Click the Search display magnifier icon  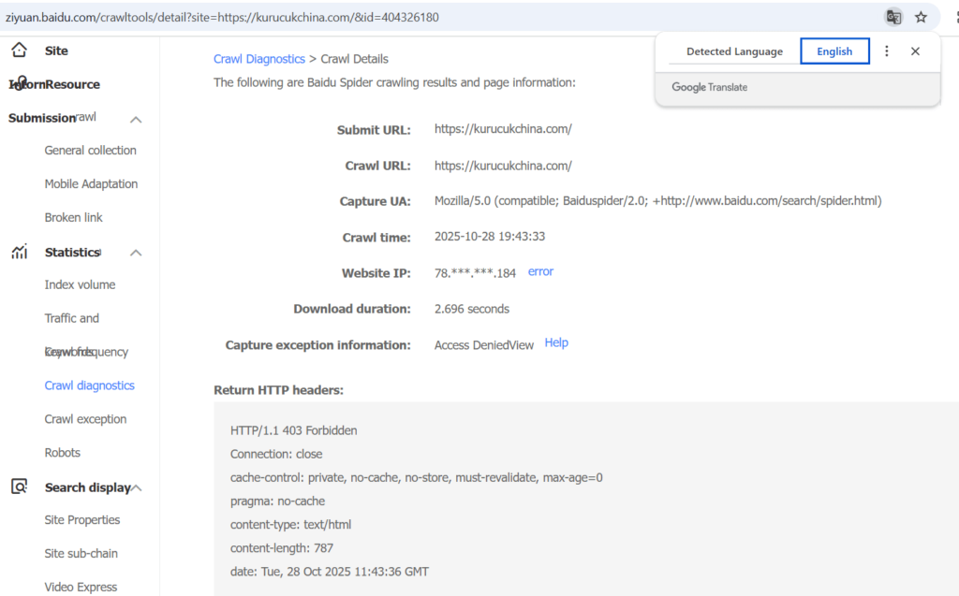coord(18,487)
